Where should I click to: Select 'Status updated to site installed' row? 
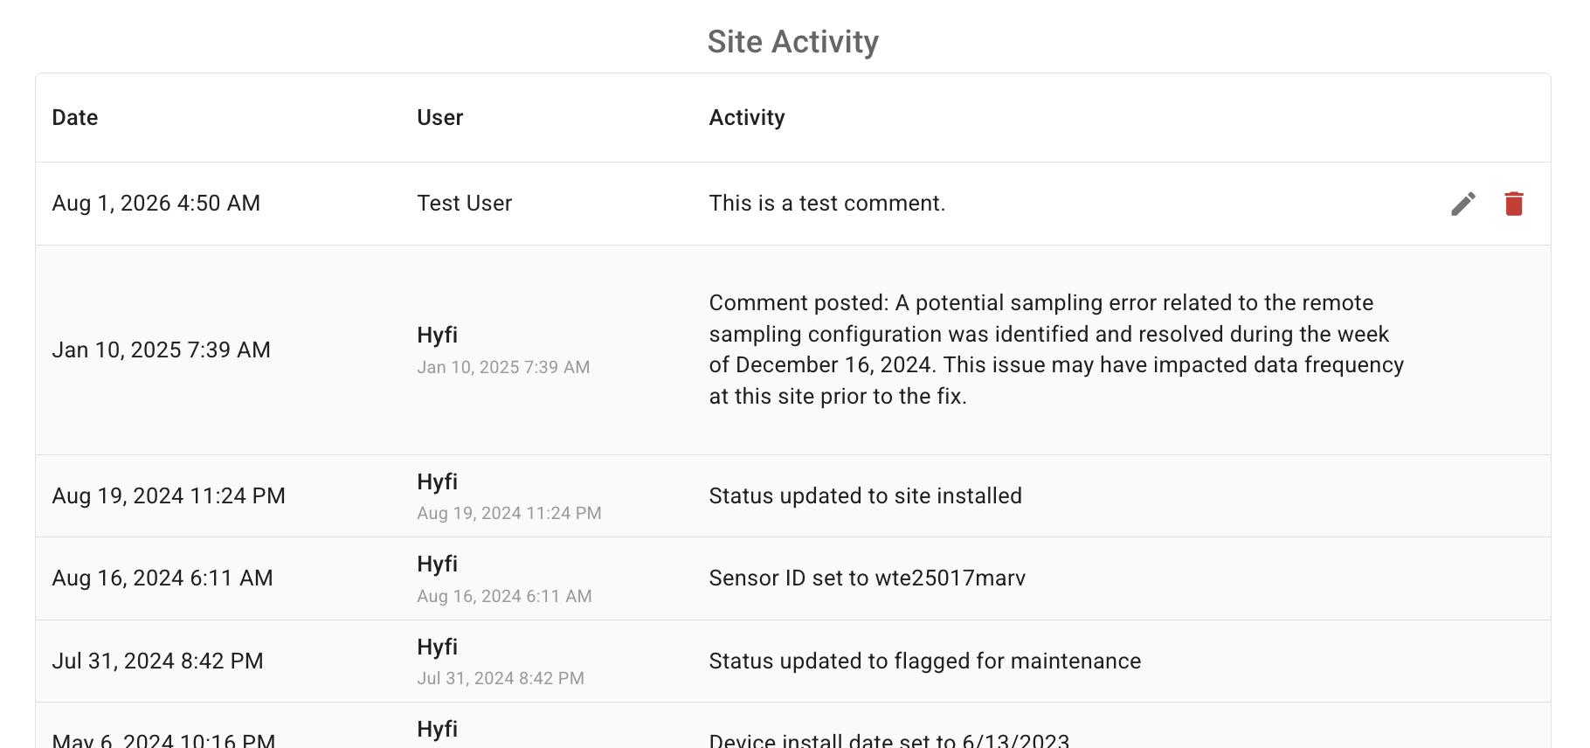tap(793, 495)
